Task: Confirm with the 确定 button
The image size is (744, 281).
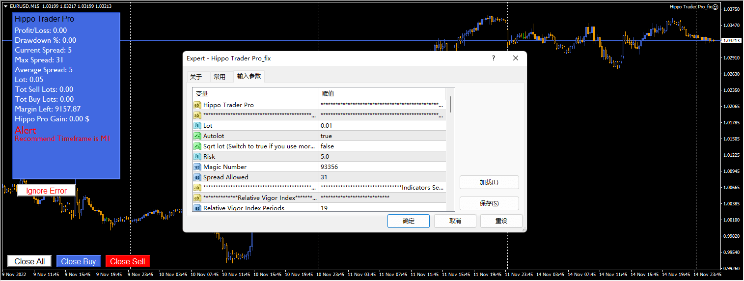Action: pos(409,221)
